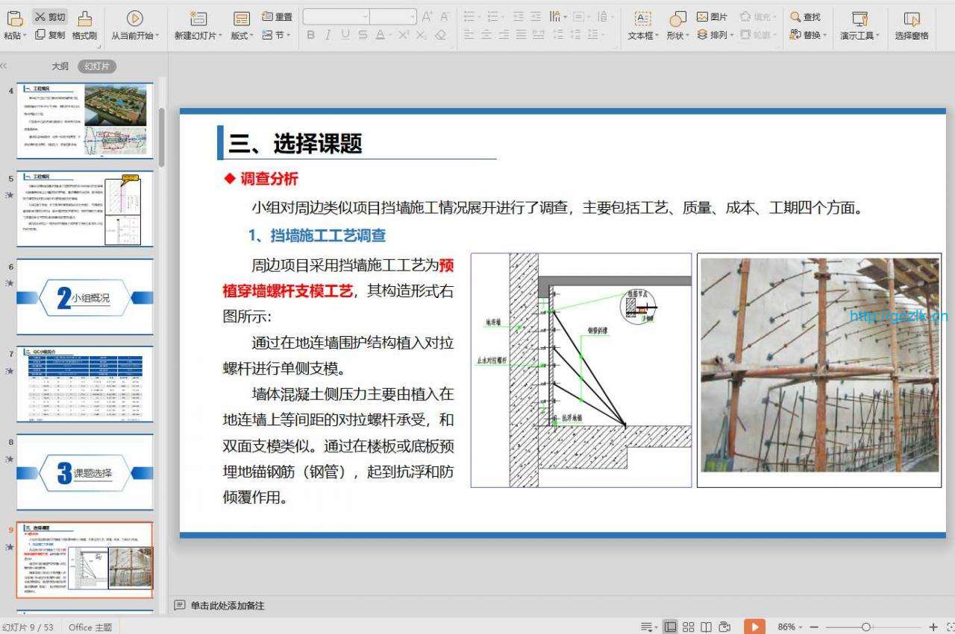
Task: Select slide 6 thumbnail '小组概况'
Action: pyautogui.click(x=85, y=297)
